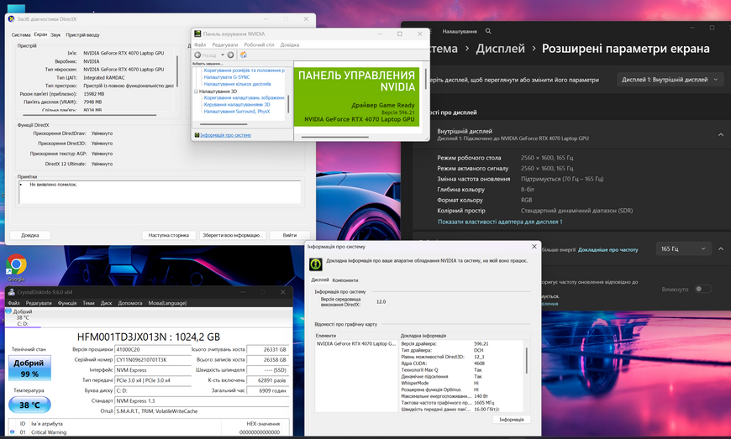Go to Дисплей in Settings breadcrumb
Image resolution: width=731 pixels, height=439 pixels.
pyautogui.click(x=500, y=49)
